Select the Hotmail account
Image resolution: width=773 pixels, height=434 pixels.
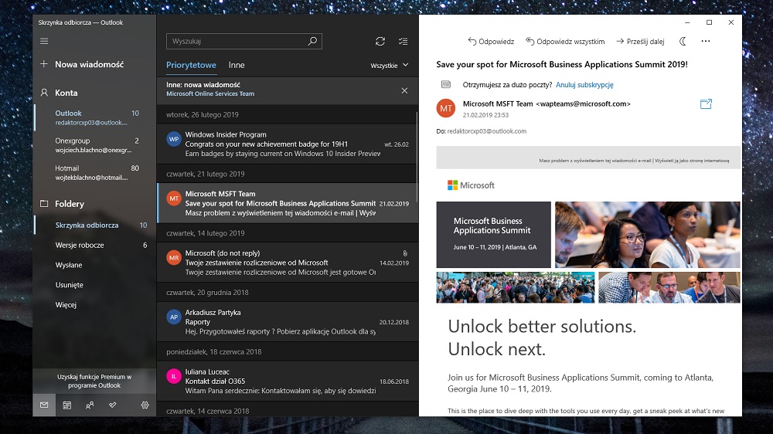(94, 173)
